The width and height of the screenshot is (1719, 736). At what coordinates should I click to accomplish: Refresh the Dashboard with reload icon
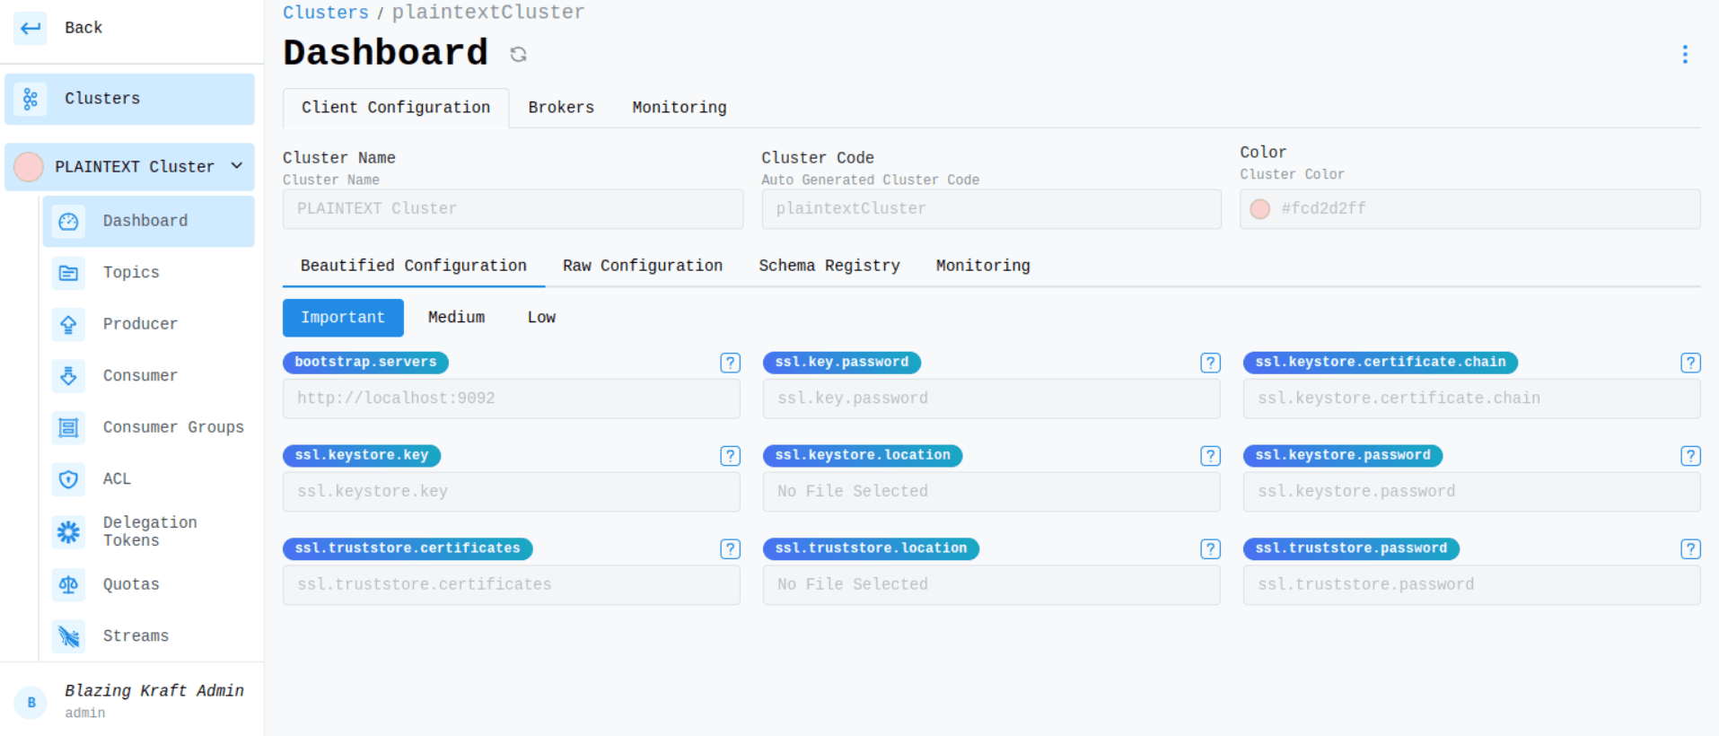518,55
